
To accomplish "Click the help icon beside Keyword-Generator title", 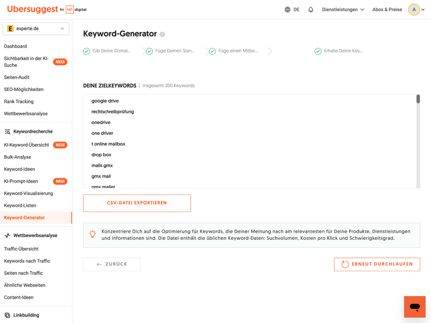I will click(x=162, y=34).
